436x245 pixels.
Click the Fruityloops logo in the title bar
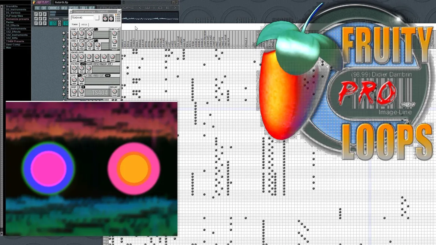click(42, 2)
